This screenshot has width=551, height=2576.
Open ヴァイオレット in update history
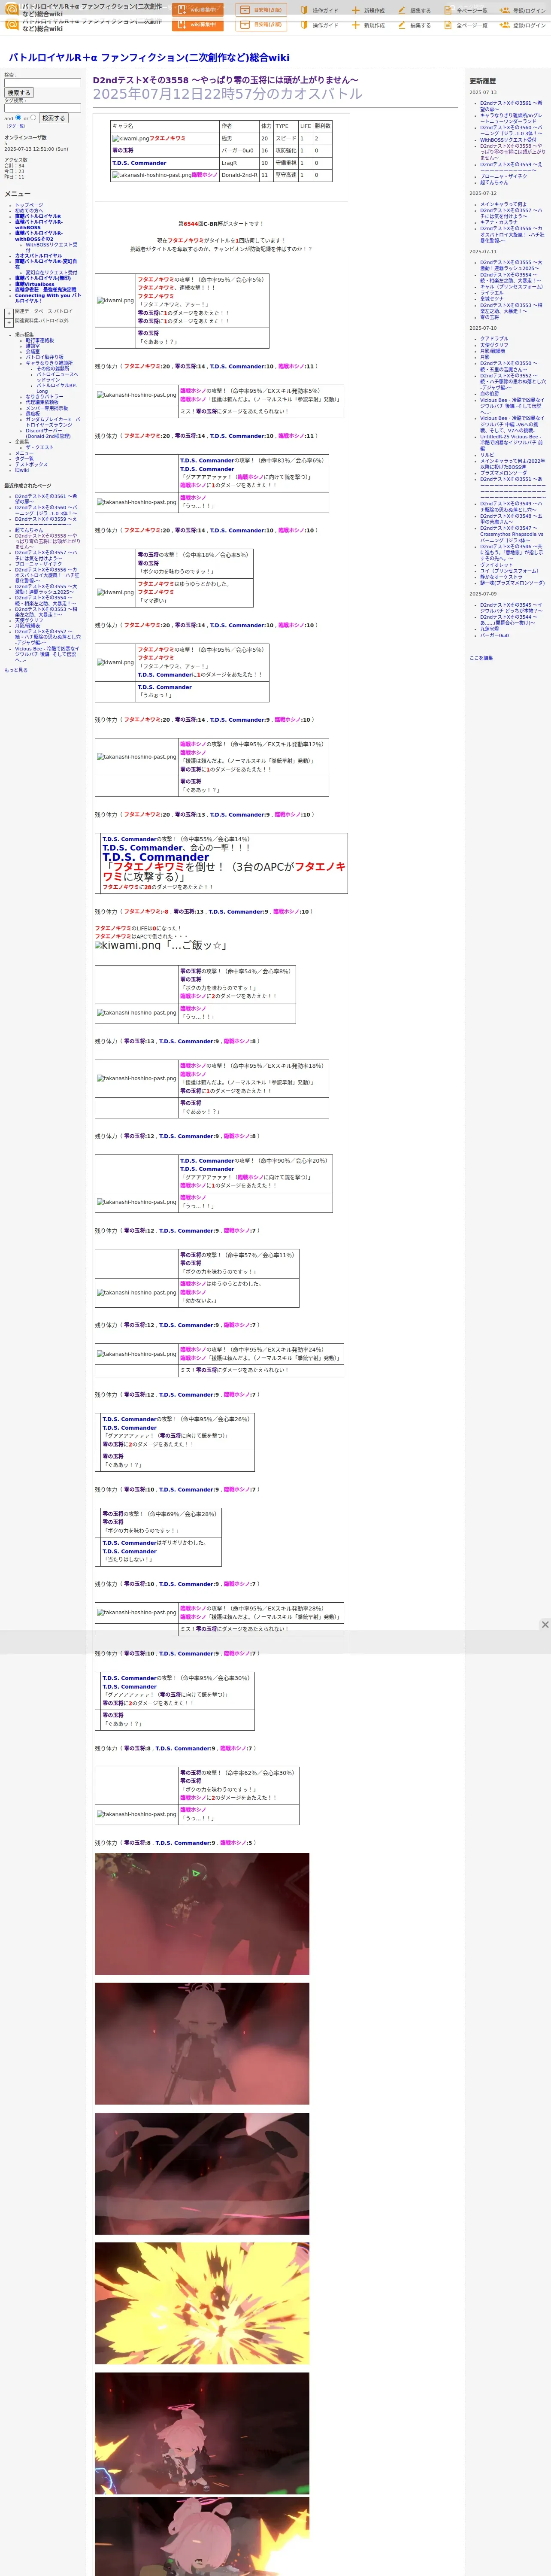pos(496,565)
